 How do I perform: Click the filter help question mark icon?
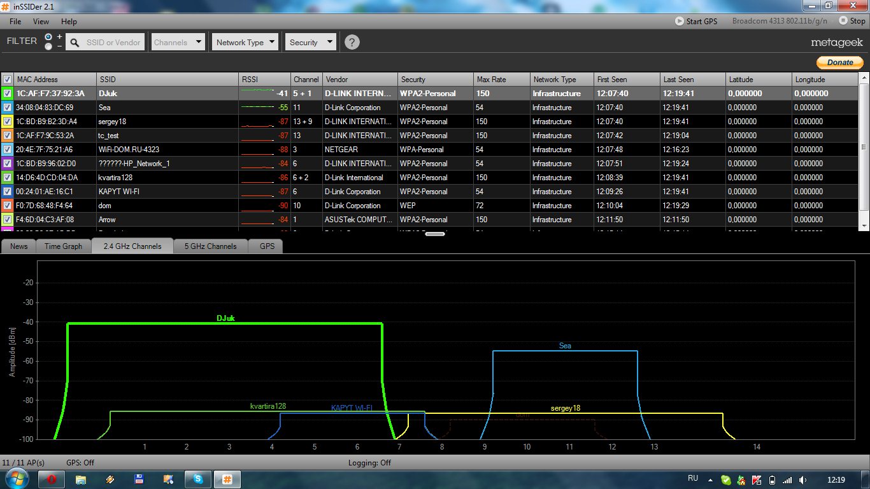pyautogui.click(x=352, y=43)
